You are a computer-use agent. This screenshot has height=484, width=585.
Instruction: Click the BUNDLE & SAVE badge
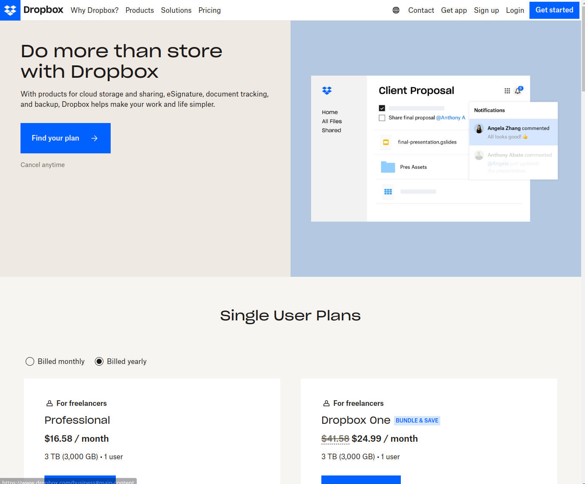[x=417, y=421]
